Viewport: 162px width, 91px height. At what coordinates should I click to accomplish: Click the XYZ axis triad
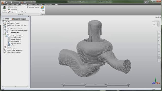pos(156,81)
